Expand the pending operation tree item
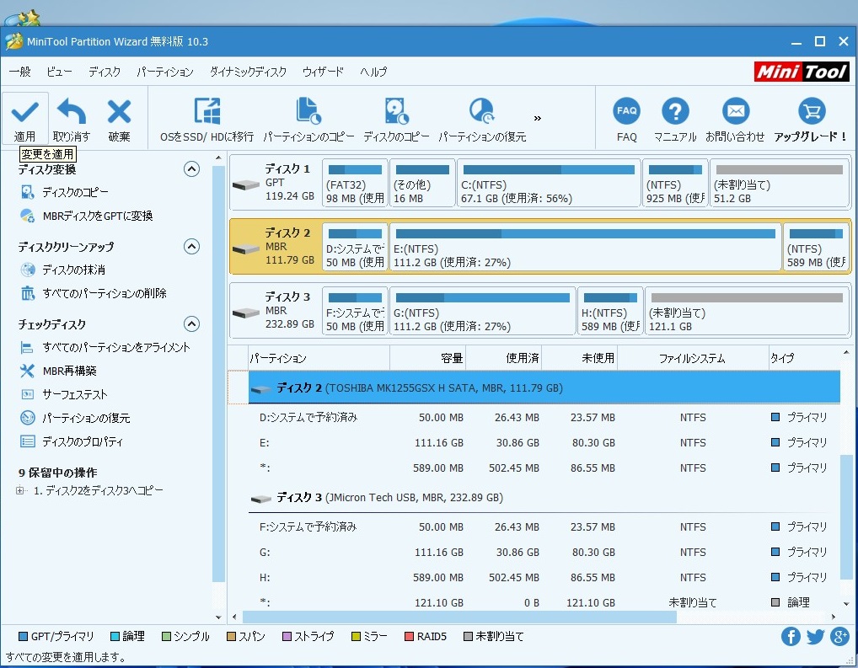858x668 pixels. pyautogui.click(x=21, y=491)
